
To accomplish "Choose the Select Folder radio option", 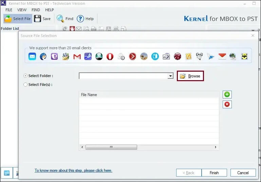I will click(x=25, y=76).
